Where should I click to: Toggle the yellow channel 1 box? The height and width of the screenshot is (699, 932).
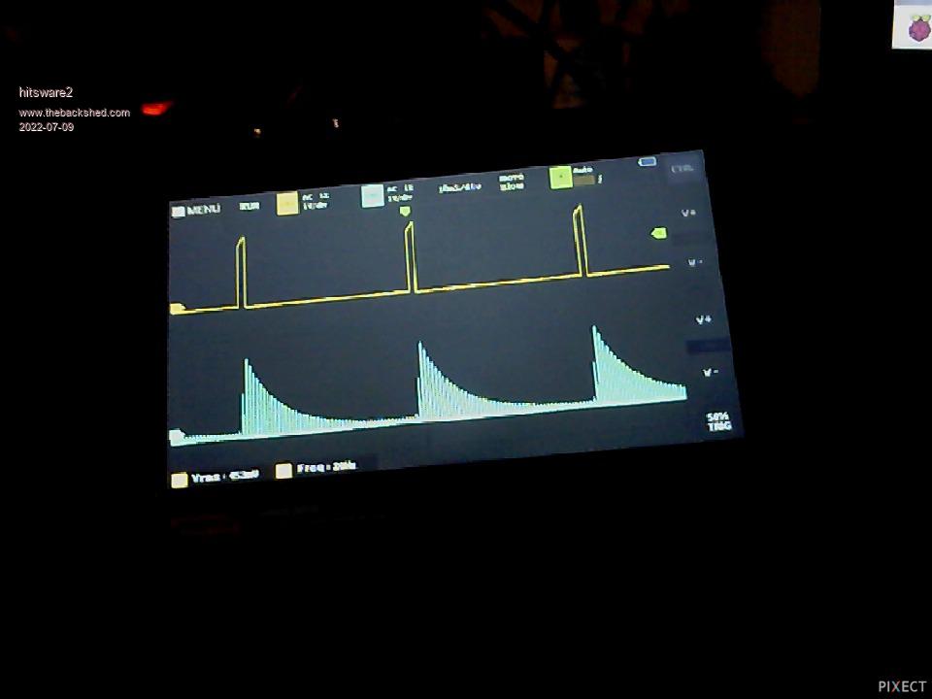[287, 204]
